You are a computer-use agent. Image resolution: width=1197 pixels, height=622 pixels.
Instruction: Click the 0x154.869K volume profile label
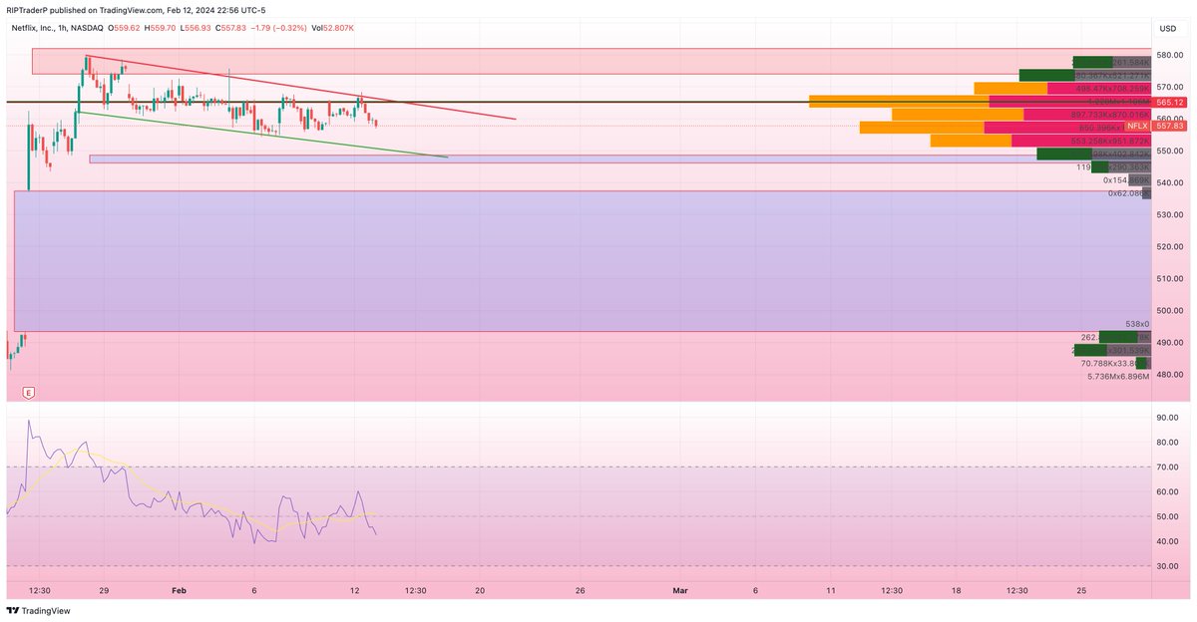tap(1126, 180)
